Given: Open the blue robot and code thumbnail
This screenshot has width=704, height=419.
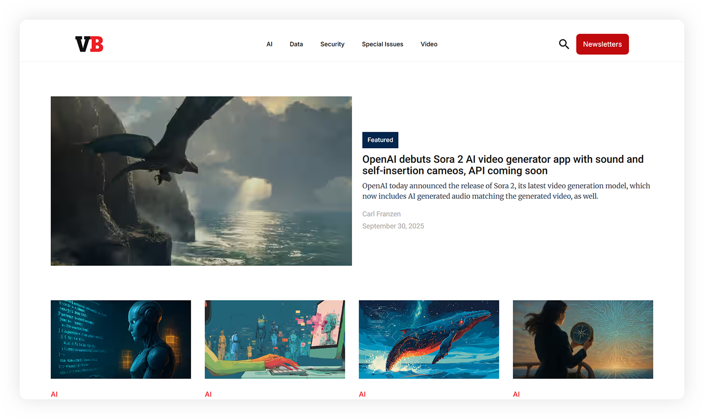Looking at the screenshot, I should 121,339.
